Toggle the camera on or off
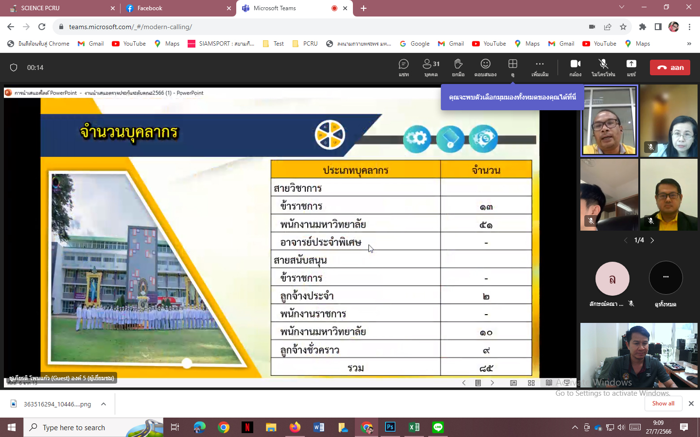 575,67
